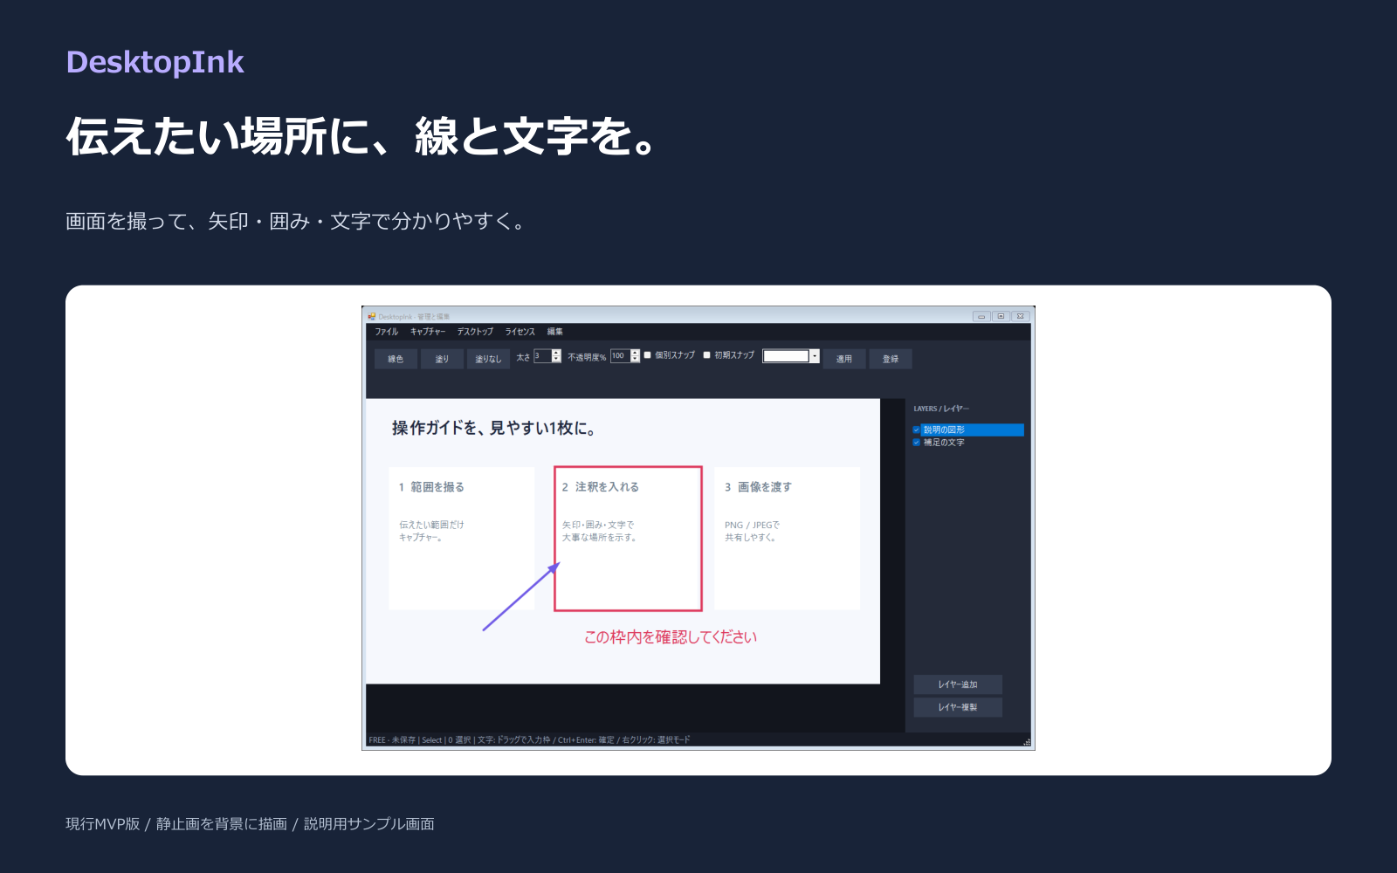Click the 登録 register button

pyautogui.click(x=891, y=359)
